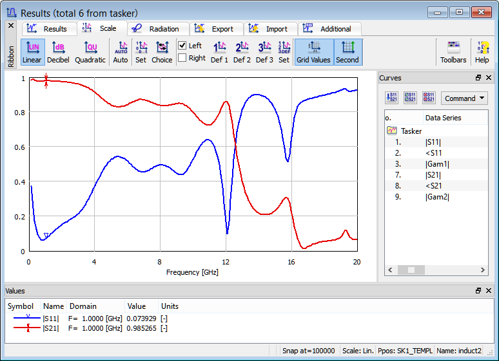Uncheck the Left axis checkbox
Viewport: 499px width, 361px height.
[x=182, y=46]
